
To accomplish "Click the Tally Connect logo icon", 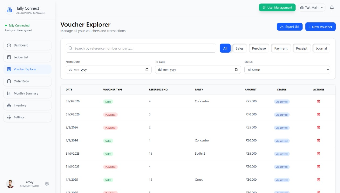I will pyautogui.click(x=9, y=10).
